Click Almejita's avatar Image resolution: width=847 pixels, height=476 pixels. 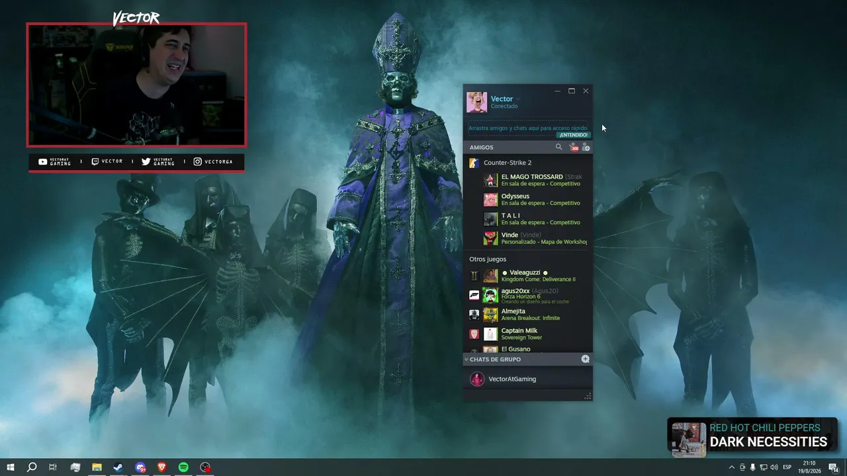(x=490, y=315)
